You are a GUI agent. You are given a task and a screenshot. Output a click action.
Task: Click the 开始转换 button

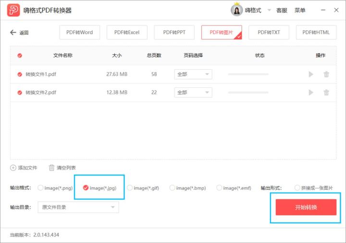tap(306, 207)
